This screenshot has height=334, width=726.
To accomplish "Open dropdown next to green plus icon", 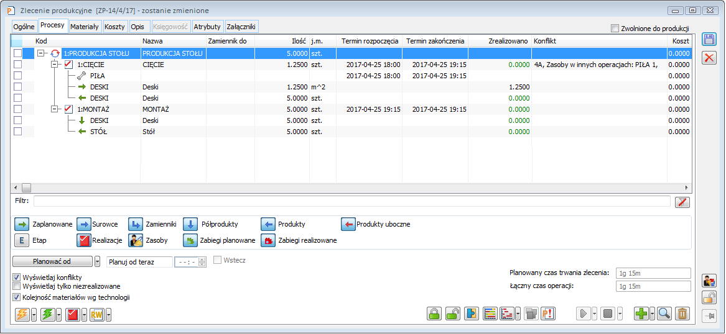I will coord(653,314).
